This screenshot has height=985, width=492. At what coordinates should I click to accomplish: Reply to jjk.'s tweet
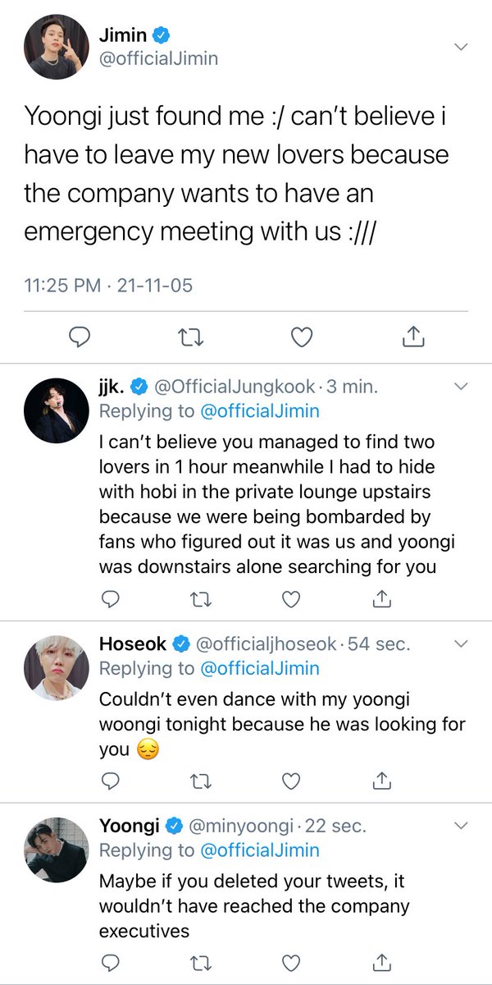(110, 600)
